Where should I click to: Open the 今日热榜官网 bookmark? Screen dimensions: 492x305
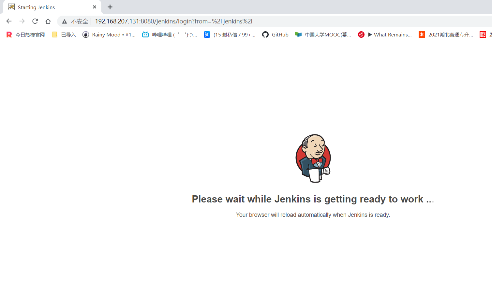tap(26, 35)
